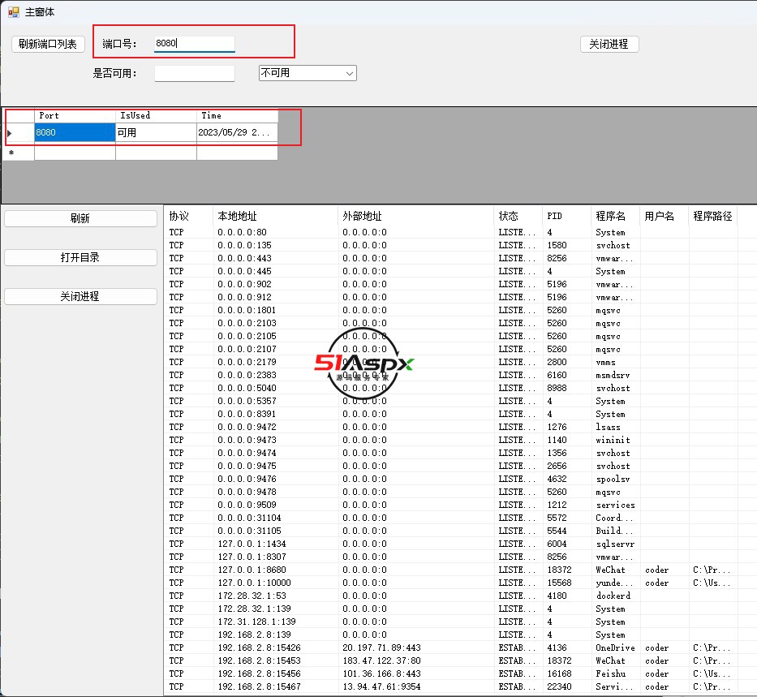Select row with local address 0.0.0.0:902
The height and width of the screenshot is (697, 757).
pyautogui.click(x=451, y=284)
